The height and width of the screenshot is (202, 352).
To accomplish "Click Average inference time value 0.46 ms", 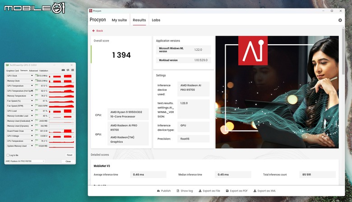I will [x=148, y=174].
